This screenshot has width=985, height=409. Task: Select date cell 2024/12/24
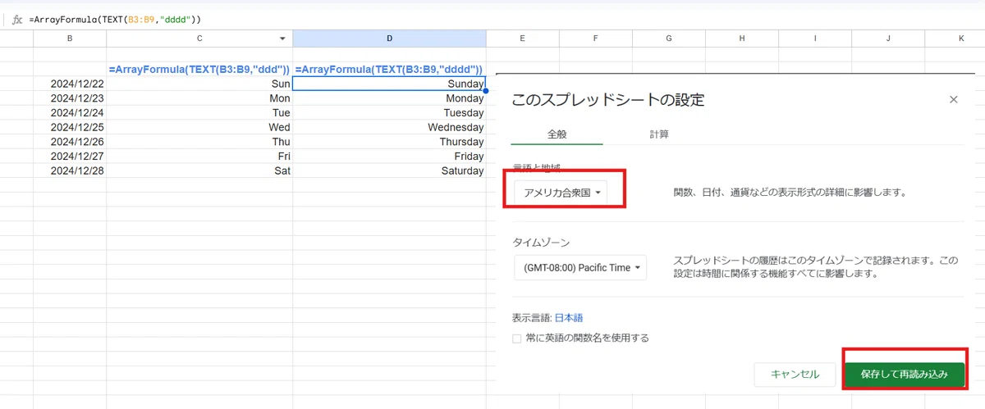pyautogui.click(x=70, y=112)
